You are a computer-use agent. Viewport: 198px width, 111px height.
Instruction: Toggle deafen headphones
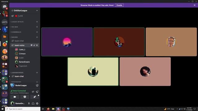[33, 104]
